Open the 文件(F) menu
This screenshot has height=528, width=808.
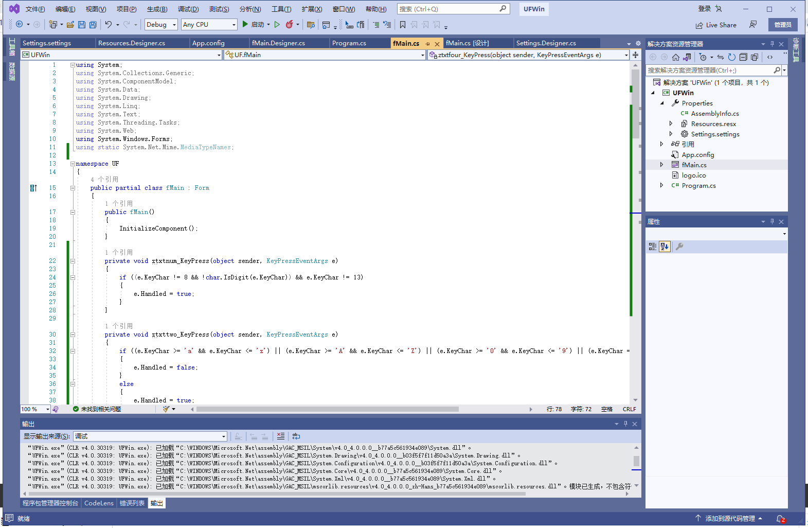tap(35, 9)
